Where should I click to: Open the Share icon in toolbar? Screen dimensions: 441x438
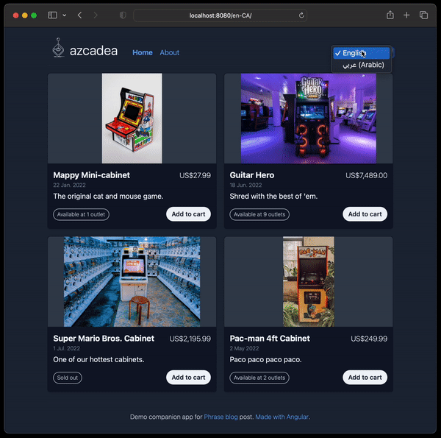[390, 15]
